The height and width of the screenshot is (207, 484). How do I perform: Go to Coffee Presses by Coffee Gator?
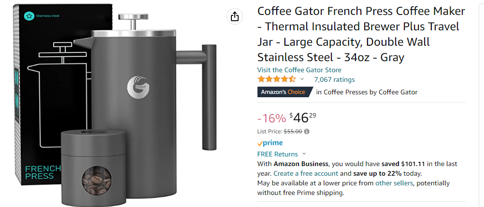tap(370, 92)
